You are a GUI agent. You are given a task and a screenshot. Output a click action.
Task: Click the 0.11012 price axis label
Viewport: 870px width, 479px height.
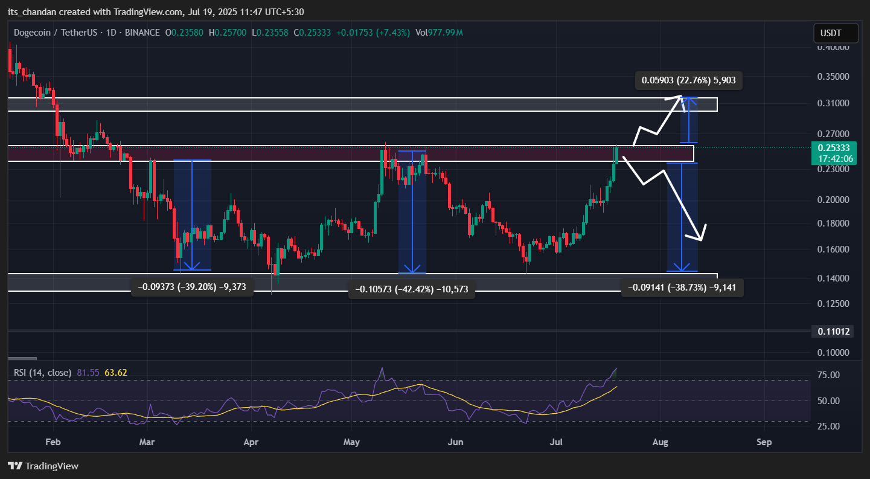pyautogui.click(x=834, y=331)
